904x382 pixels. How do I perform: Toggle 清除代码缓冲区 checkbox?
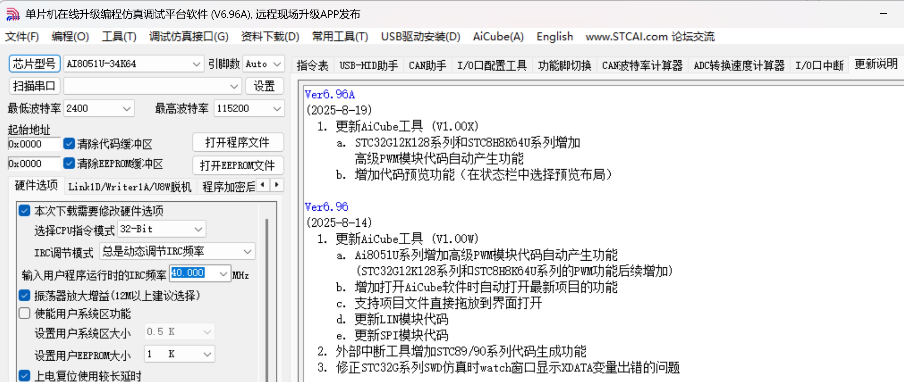(69, 144)
